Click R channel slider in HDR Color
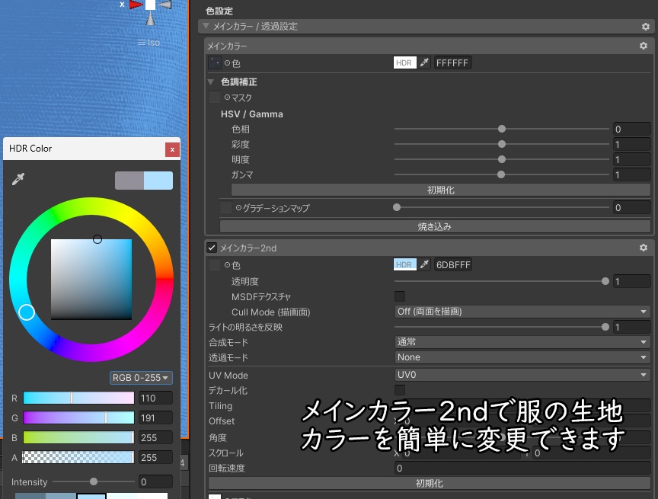Viewport: 658px width, 499px height. [x=78, y=398]
